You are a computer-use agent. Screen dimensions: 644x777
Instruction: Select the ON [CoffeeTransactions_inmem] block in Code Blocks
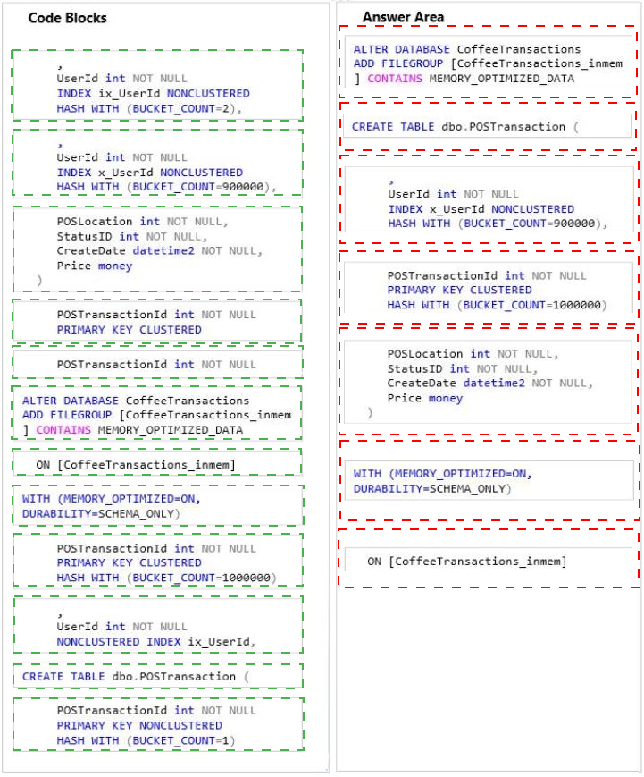(157, 463)
